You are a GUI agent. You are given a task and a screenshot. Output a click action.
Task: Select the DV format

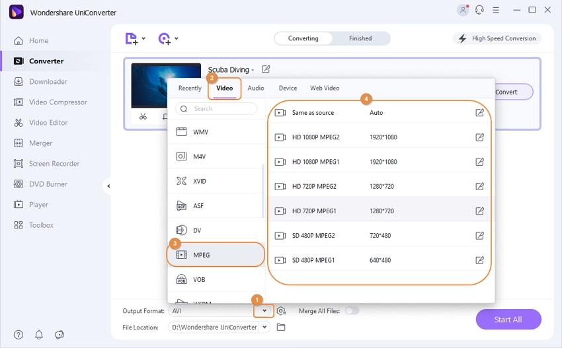[216, 230]
